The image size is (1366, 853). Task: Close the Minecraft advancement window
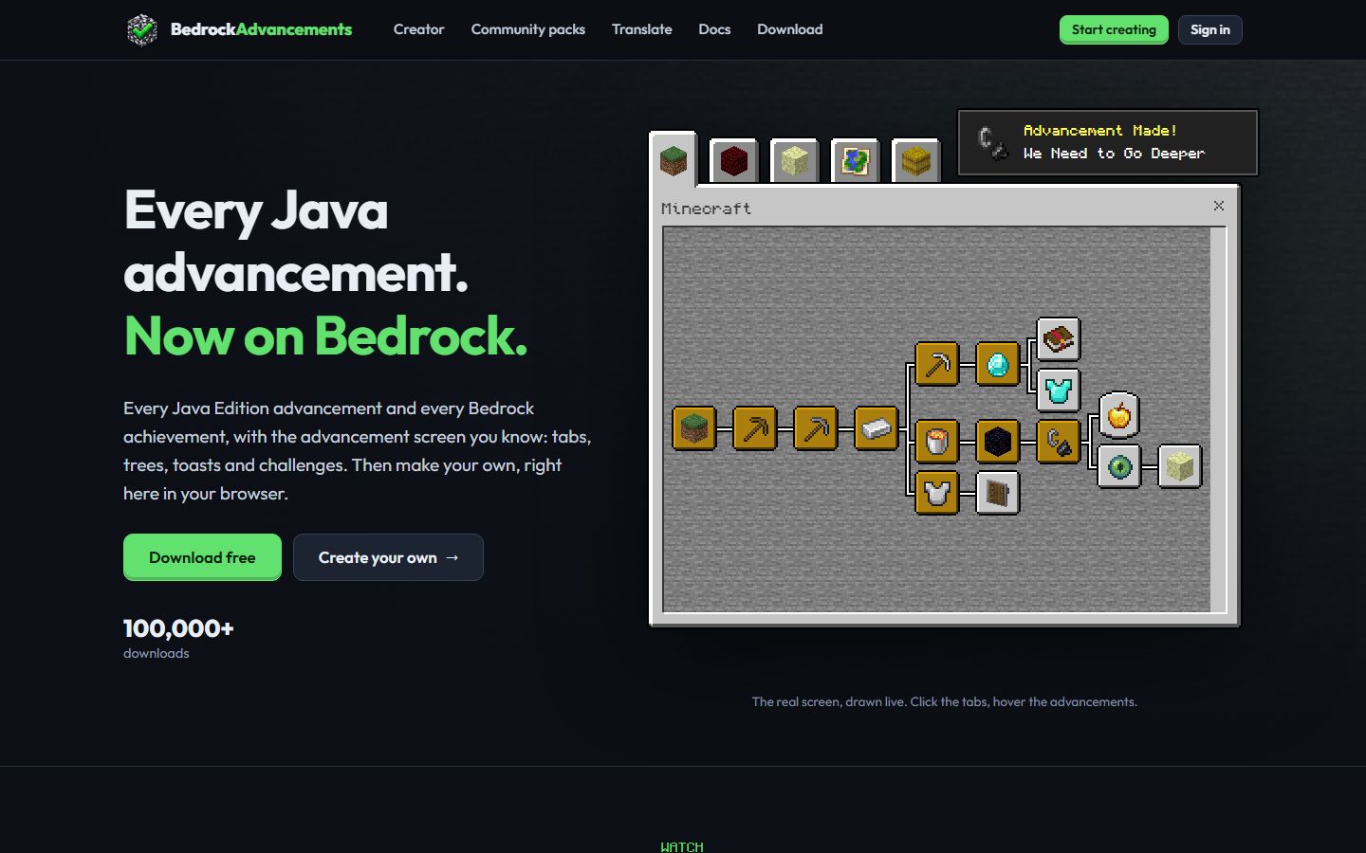click(x=1219, y=206)
